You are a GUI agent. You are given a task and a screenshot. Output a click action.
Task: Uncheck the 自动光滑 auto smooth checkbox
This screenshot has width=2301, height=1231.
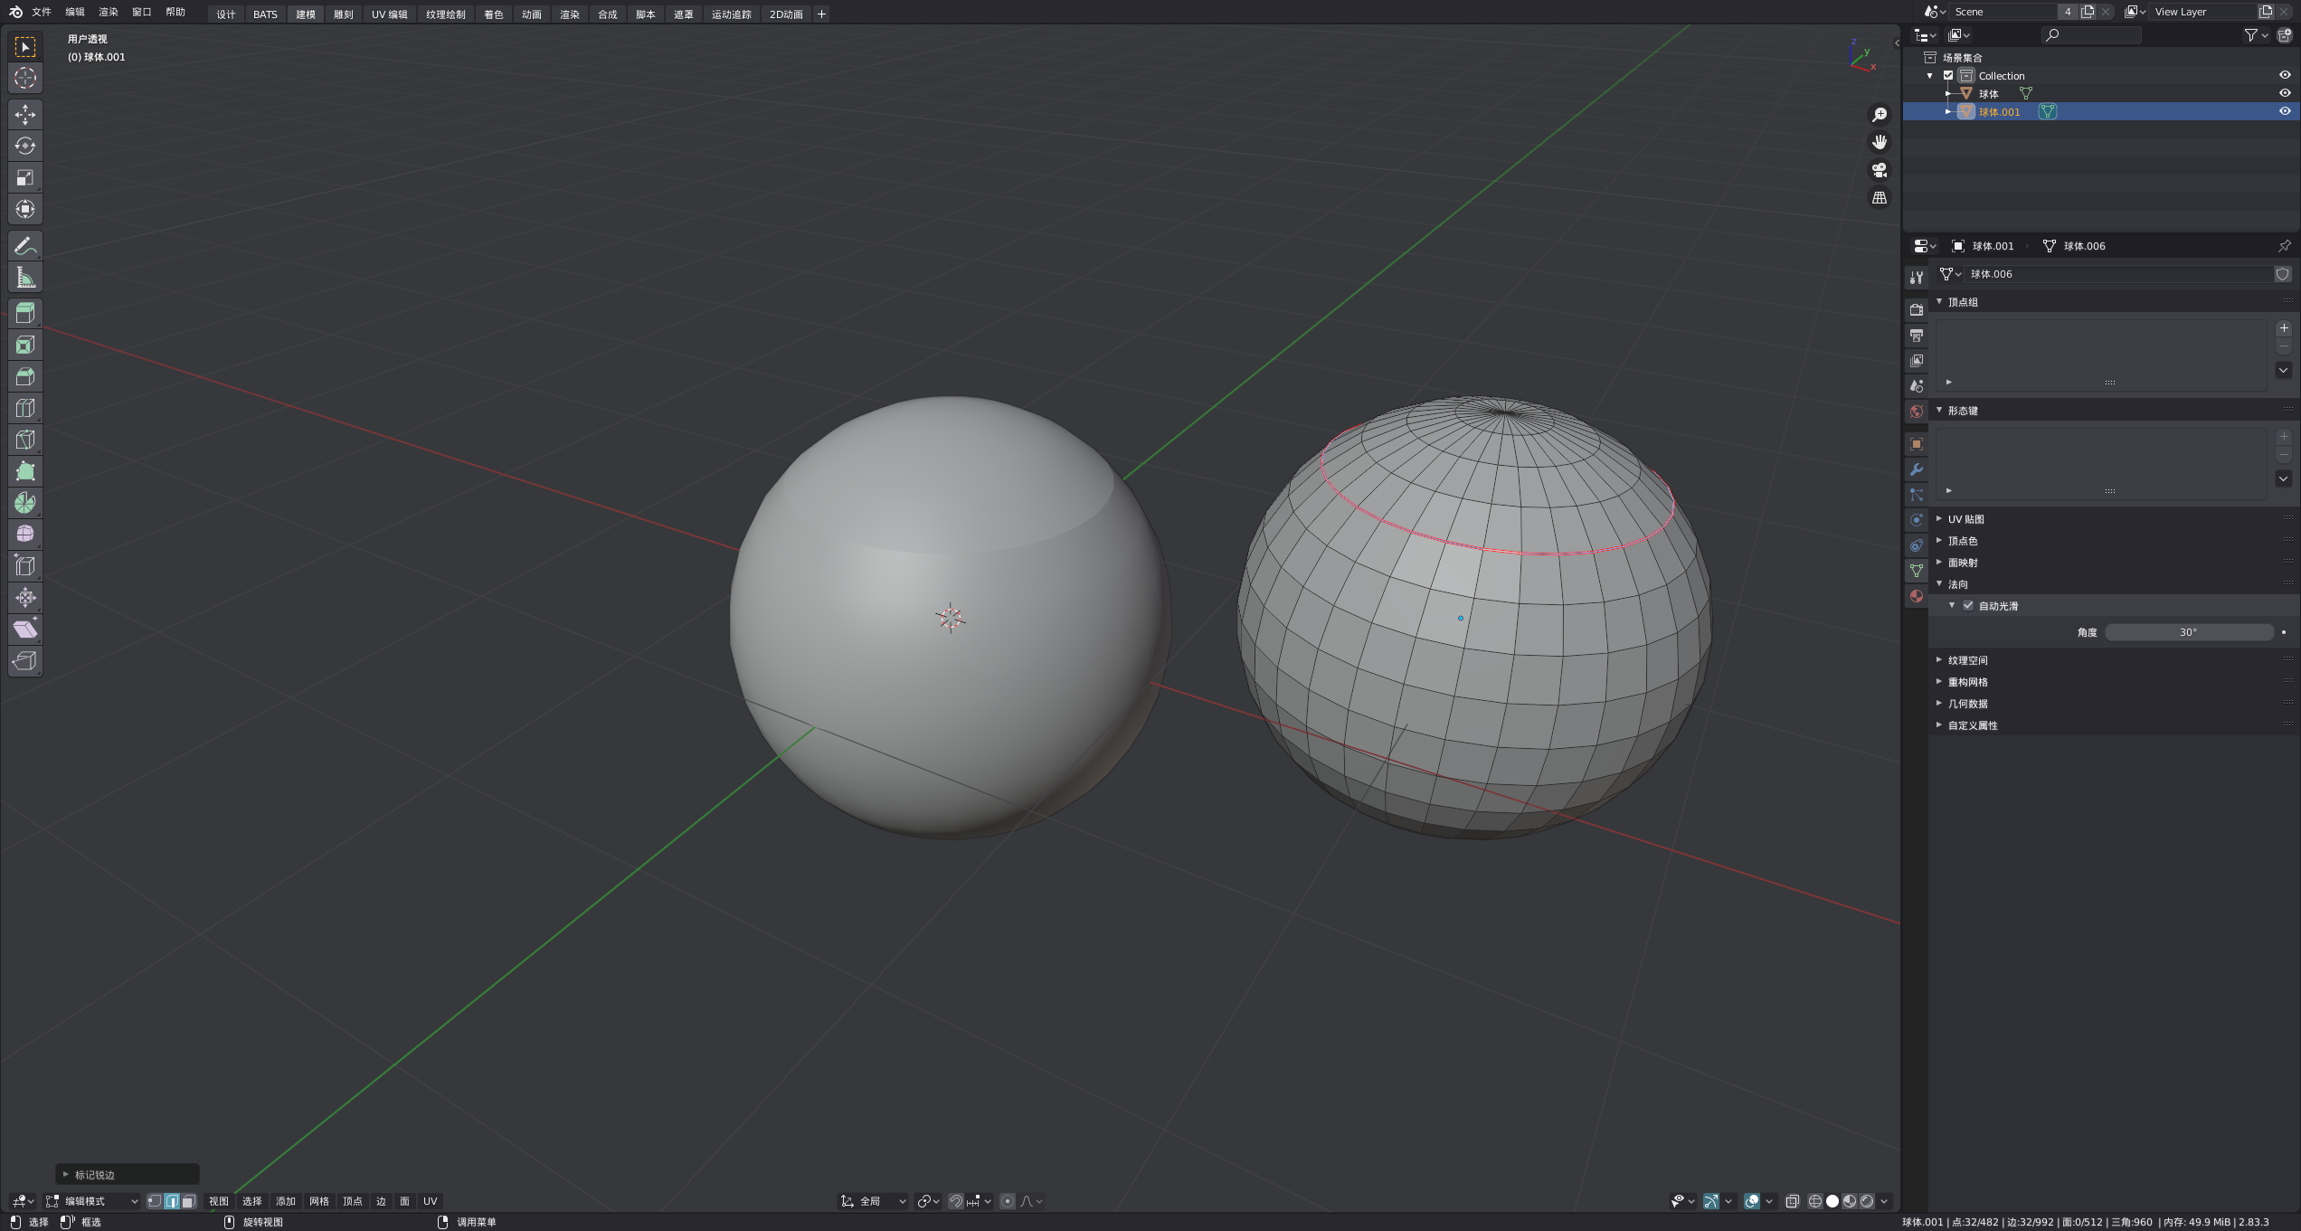1968,606
